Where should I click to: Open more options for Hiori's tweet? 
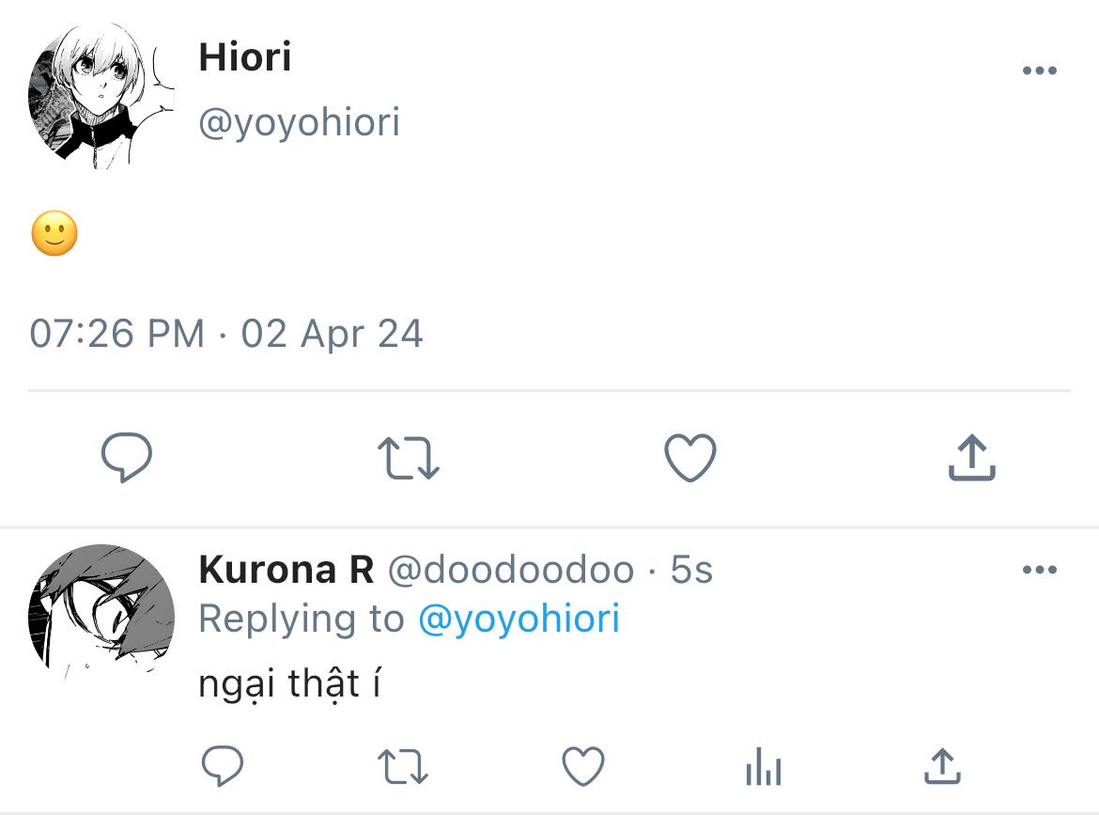(1039, 71)
